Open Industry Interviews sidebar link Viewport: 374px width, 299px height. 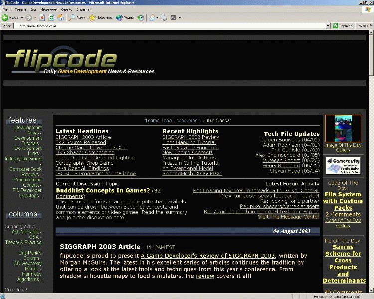click(x=23, y=159)
